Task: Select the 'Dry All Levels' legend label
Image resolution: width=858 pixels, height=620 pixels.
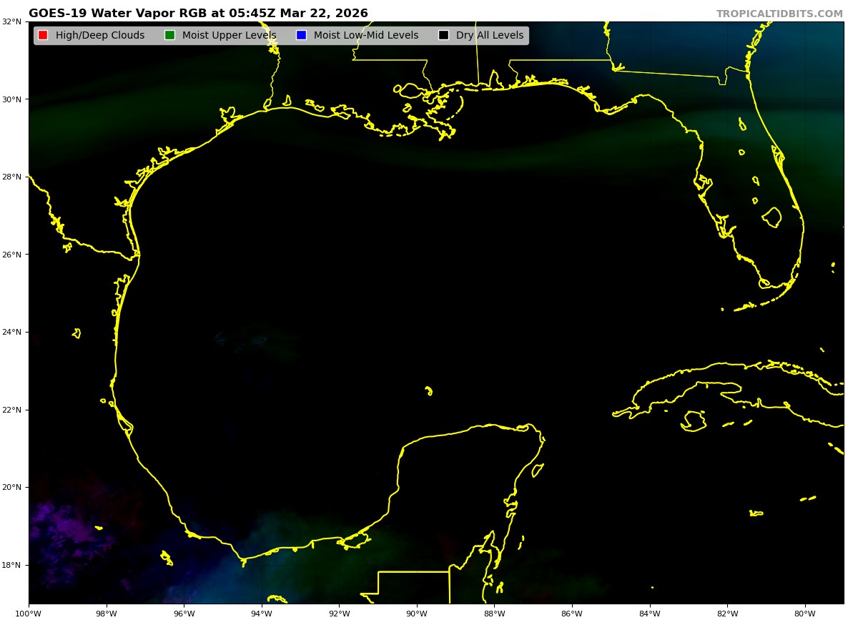Action: pos(489,36)
